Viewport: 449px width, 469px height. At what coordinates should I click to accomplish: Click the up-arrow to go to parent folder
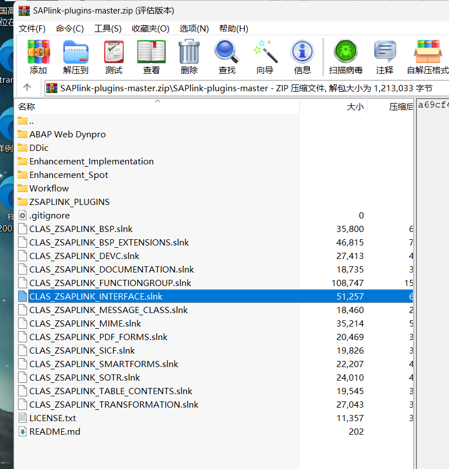click(x=27, y=87)
